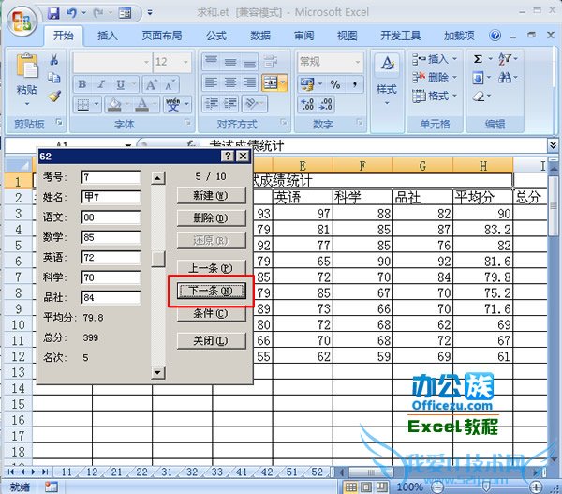Toggle wrap text icon
Viewport: 562px width, 494px height.
[270, 62]
